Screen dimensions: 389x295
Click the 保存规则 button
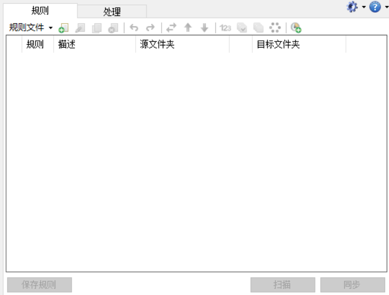coord(39,285)
